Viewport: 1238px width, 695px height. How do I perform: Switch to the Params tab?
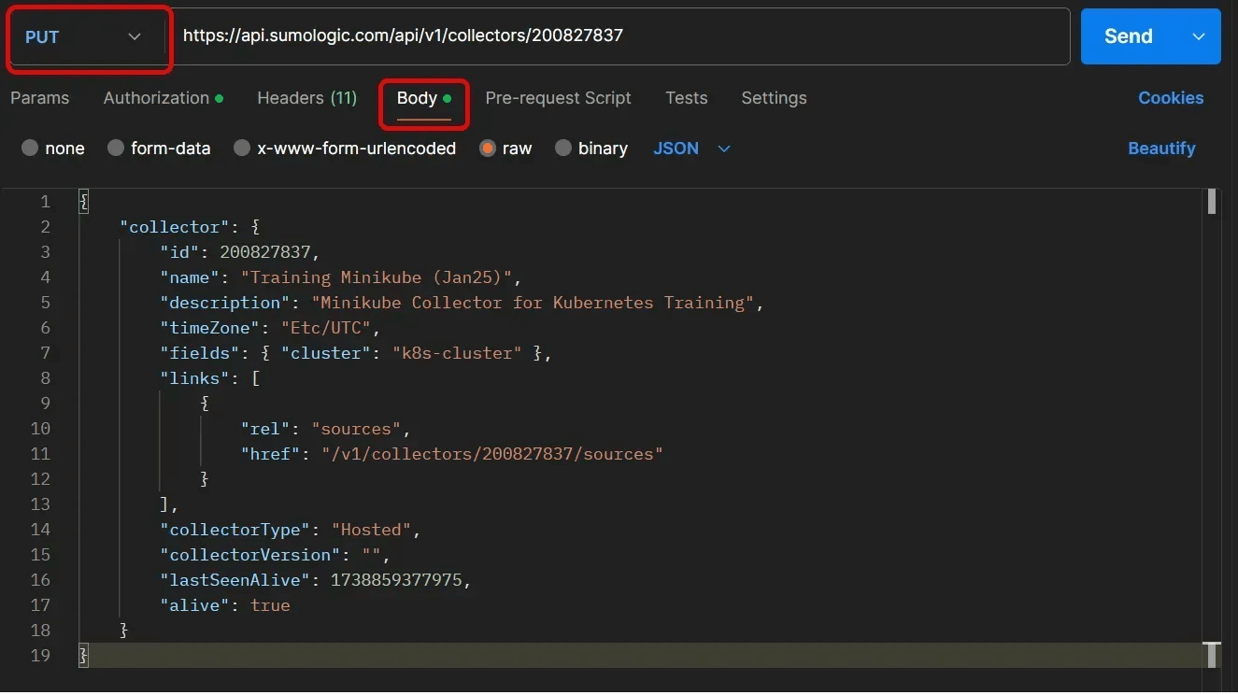pos(40,98)
